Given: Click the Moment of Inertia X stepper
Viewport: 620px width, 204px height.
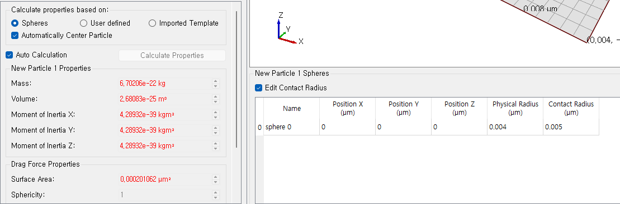Looking at the screenshot, I should (x=215, y=115).
